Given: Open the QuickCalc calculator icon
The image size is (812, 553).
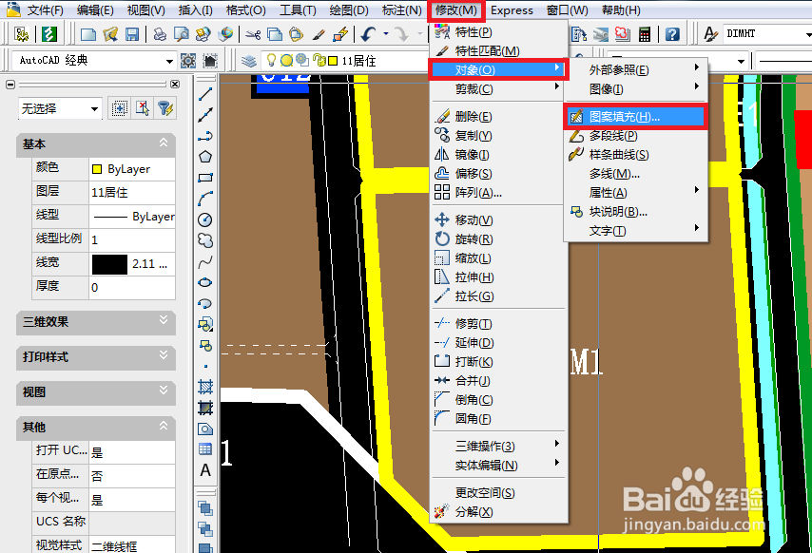Looking at the screenshot, I should (645, 34).
